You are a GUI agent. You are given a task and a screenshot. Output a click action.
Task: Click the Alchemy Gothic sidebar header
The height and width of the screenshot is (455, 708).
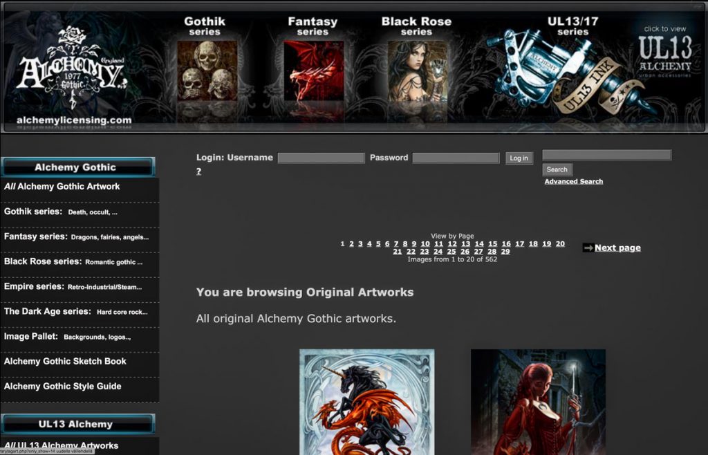(77, 167)
